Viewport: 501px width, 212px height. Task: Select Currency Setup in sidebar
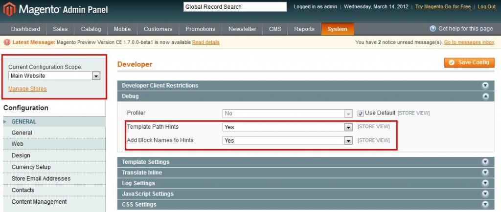[54, 167]
